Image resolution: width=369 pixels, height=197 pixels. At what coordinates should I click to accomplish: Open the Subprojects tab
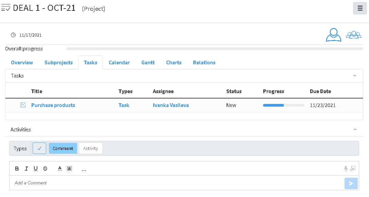(58, 63)
